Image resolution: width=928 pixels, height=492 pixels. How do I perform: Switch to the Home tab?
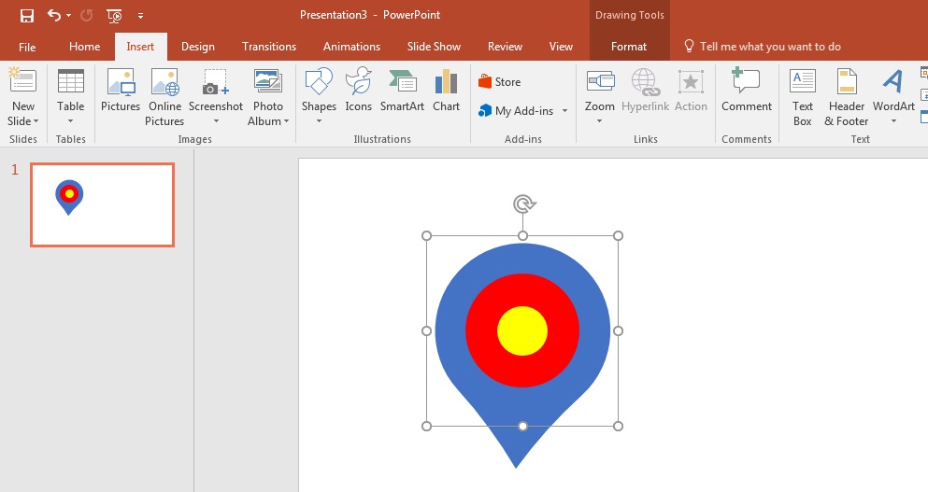click(x=85, y=47)
